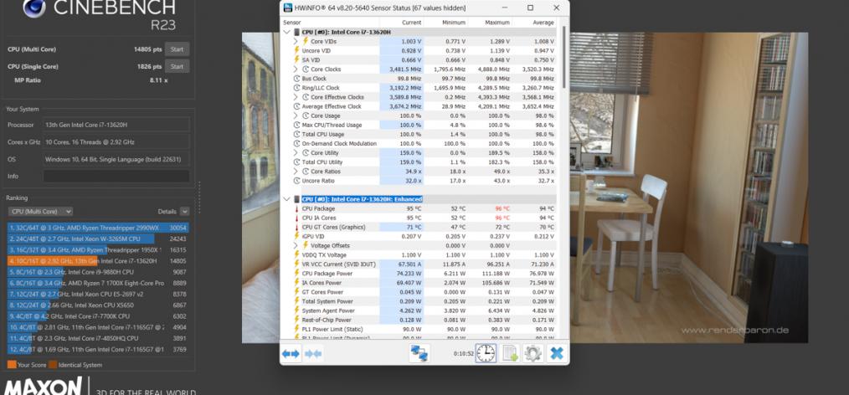Click the thermometer icon beside CPU IA Cores

[x=296, y=218]
